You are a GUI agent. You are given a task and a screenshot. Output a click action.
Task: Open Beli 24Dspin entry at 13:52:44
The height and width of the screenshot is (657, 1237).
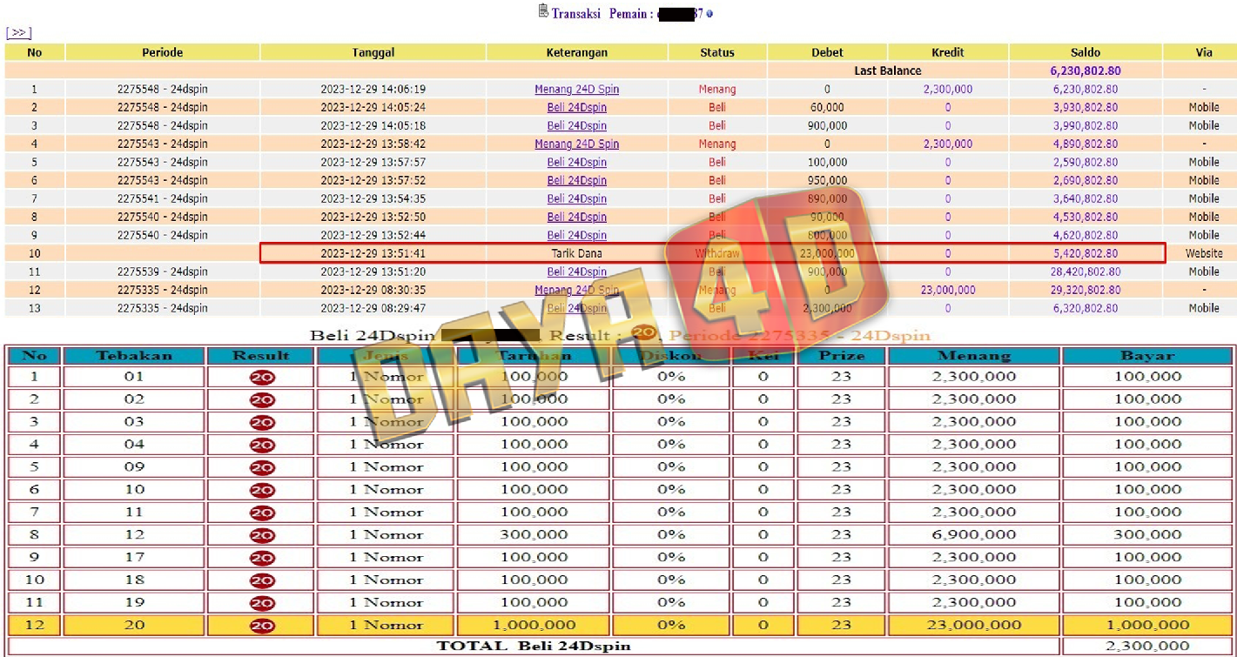pos(576,236)
